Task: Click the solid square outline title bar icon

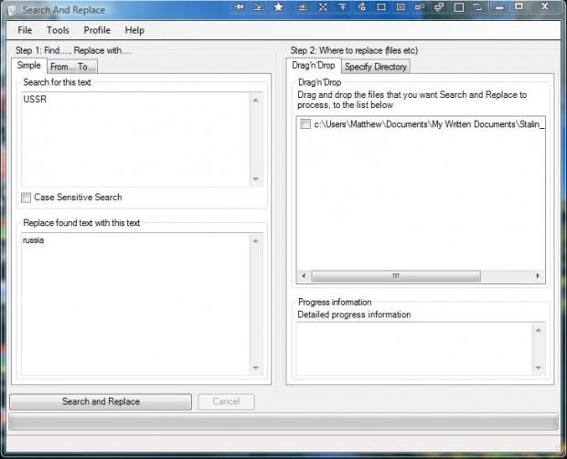Action: [459, 7]
